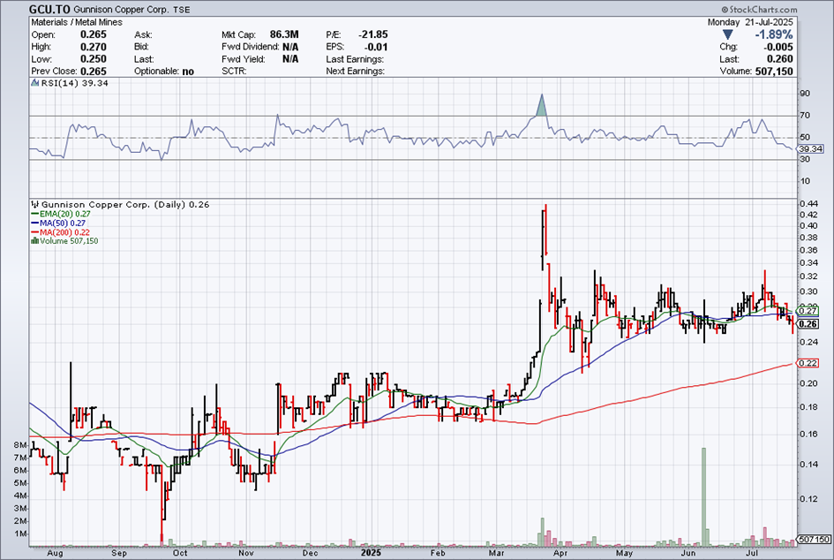Screen dimensions: 834x560
Task: Click the shaded overbought RSI peak above the 70 line
Action: (x=542, y=108)
